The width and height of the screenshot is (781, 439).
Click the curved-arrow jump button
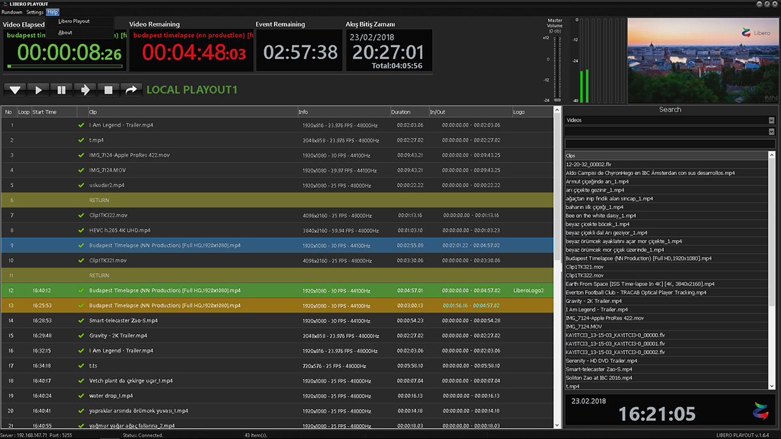click(132, 90)
